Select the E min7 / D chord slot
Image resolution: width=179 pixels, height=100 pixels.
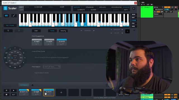(24, 92)
